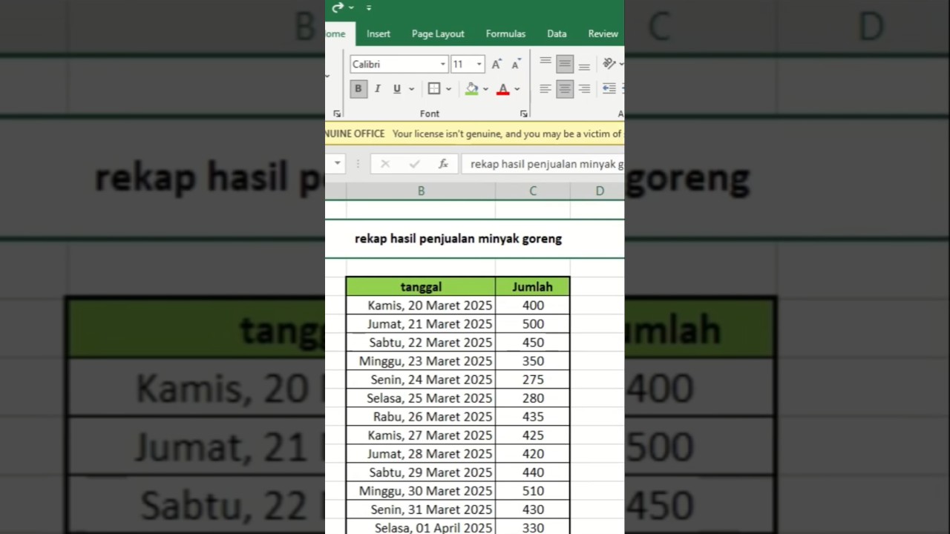The image size is (950, 534).
Task: Toggle Underline formatting
Action: pos(397,89)
